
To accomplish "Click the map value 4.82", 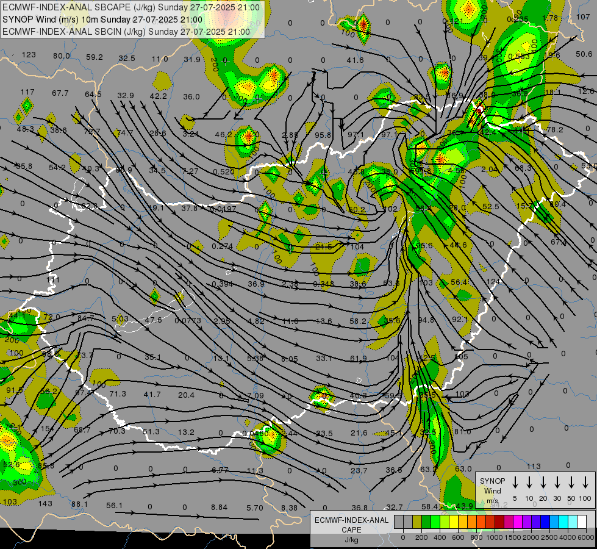I will point(256,321).
